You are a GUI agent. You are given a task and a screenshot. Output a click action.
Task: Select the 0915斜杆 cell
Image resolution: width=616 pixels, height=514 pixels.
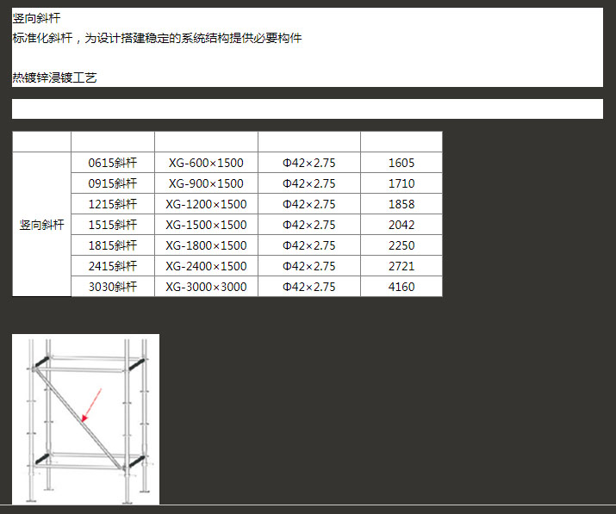(x=113, y=183)
